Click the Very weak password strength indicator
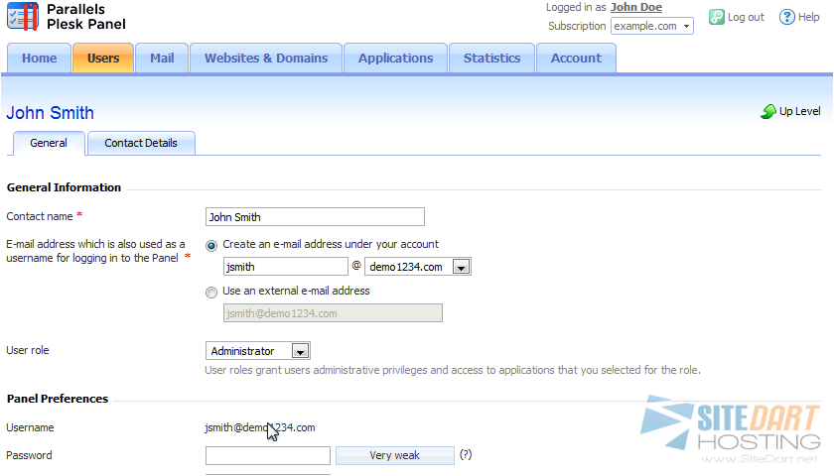Image resolution: width=834 pixels, height=476 pixels. tap(395, 455)
